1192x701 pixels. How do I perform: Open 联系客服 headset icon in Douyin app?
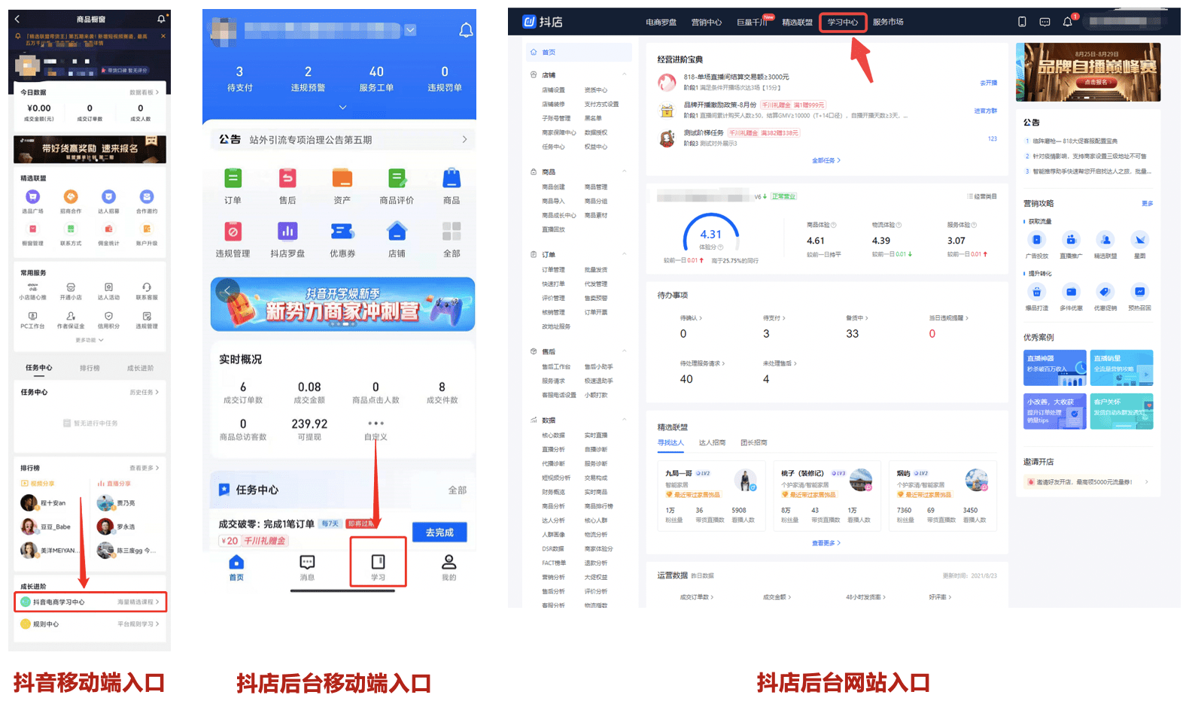[147, 287]
